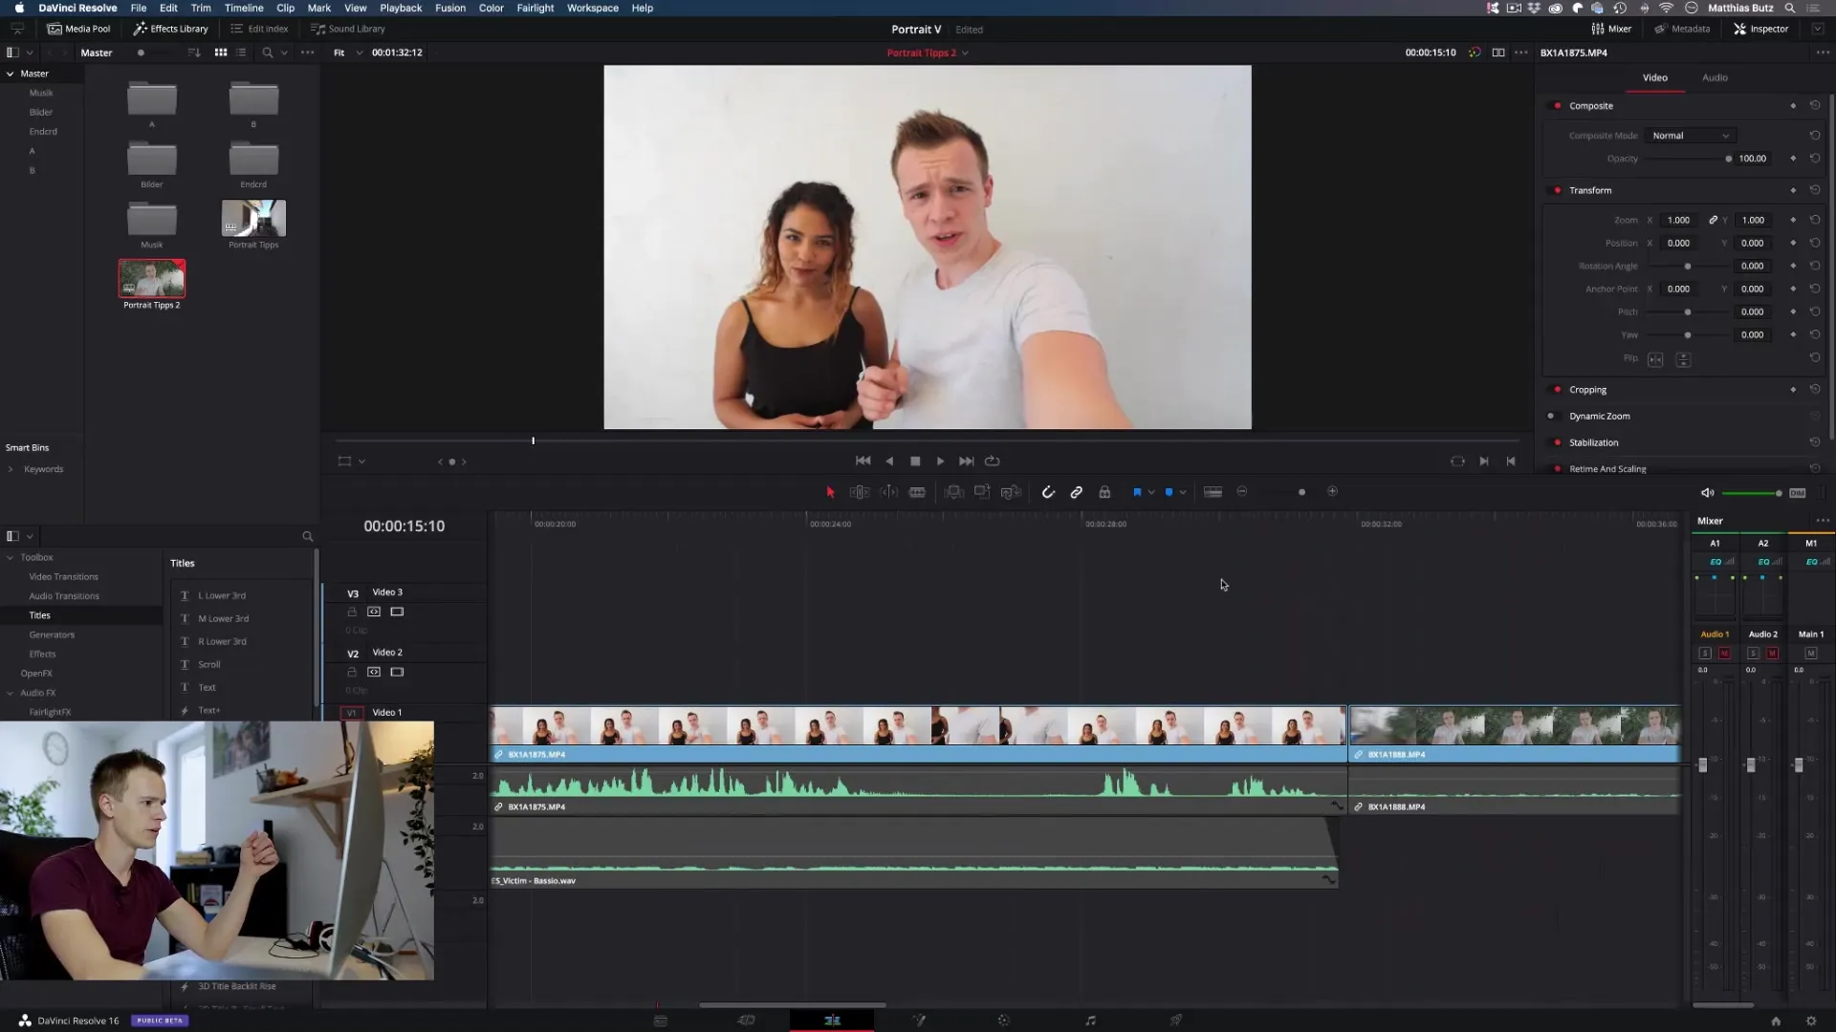
Task: Adjust the Opacity slider handle
Action: click(x=1728, y=159)
